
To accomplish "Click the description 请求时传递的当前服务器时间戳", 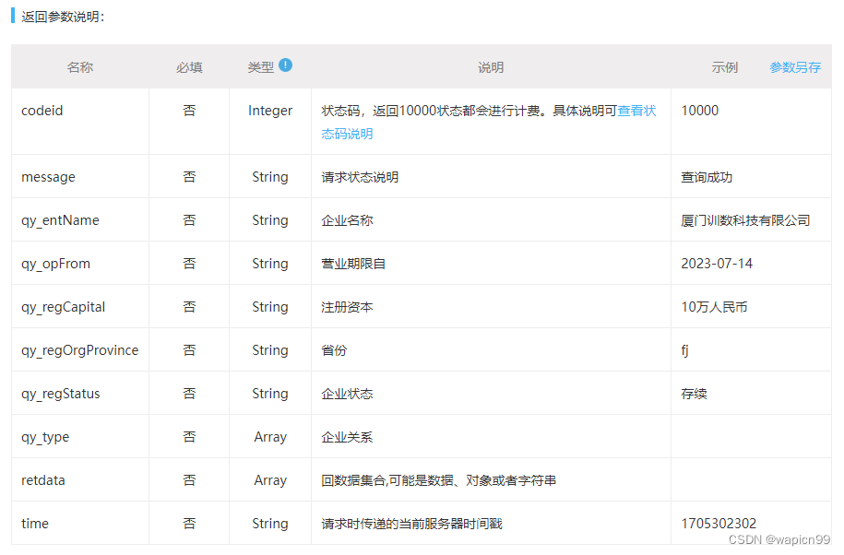I will (411, 524).
